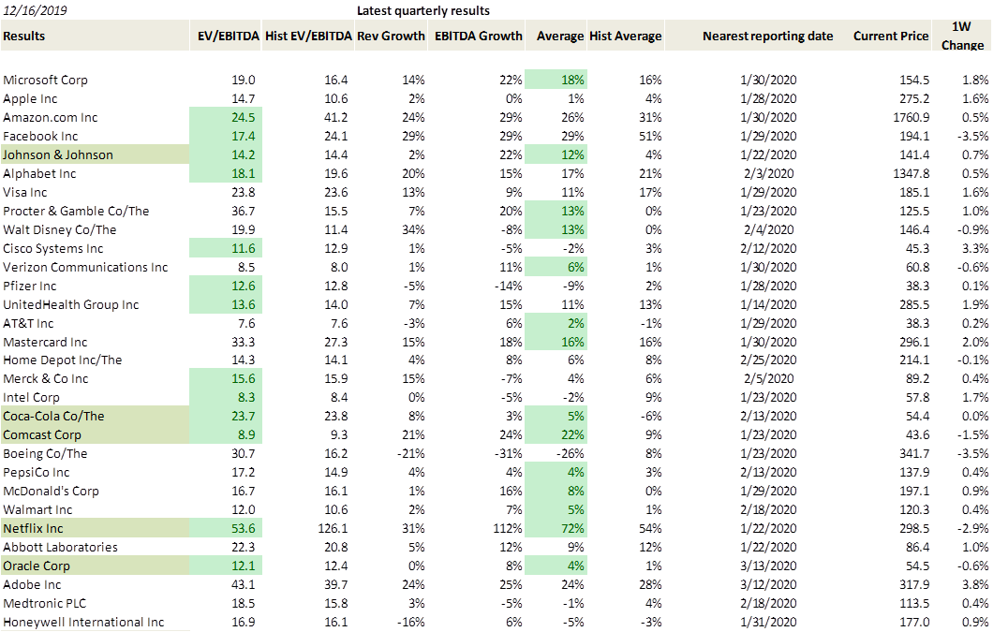
Task: Select the EV/EBITDA column header
Action: [x=228, y=36]
